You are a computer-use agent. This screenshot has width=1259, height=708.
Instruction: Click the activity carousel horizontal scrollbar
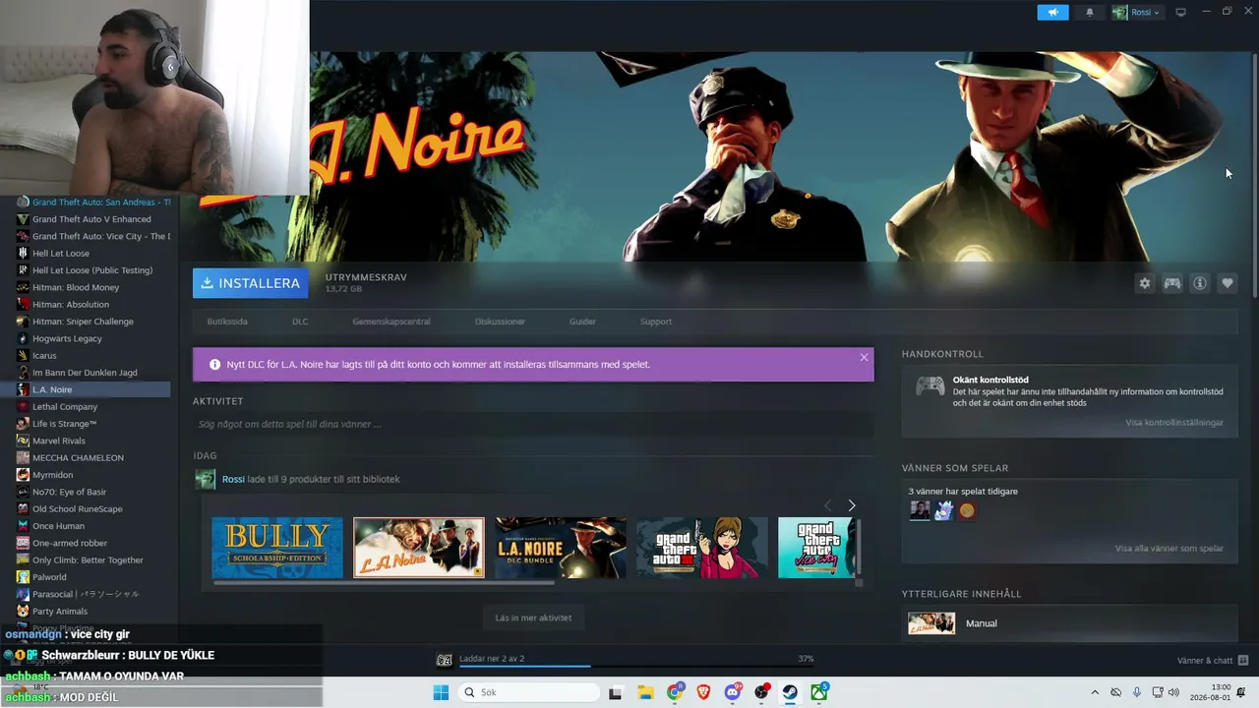[385, 583]
